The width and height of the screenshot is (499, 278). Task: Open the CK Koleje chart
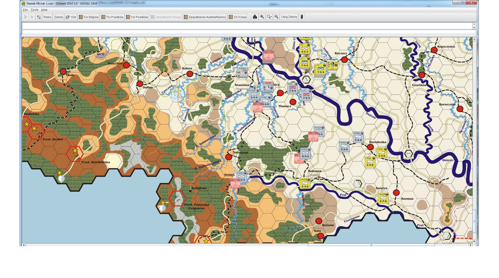pyautogui.click(x=239, y=17)
